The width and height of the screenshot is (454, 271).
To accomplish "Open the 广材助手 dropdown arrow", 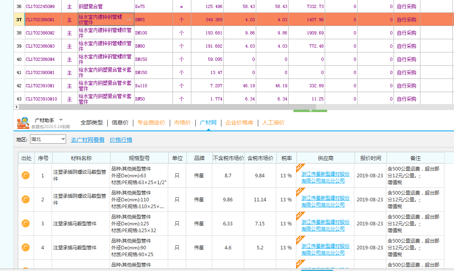I will pyautogui.click(x=61, y=120).
